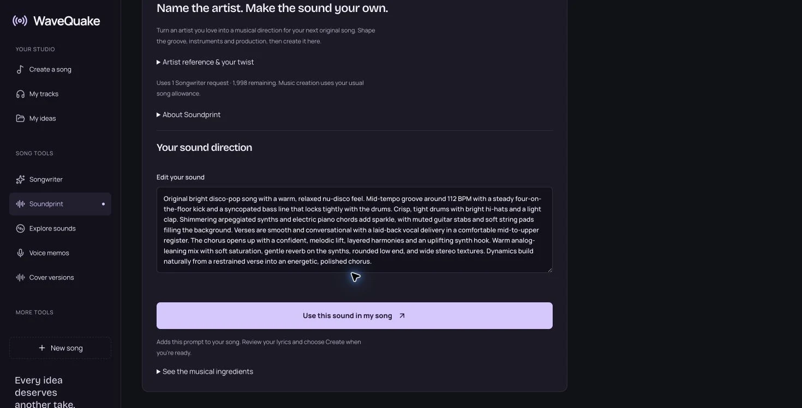Image resolution: width=802 pixels, height=408 pixels.
Task: Click the arrow icon on Use this sound button
Action: 402,315
